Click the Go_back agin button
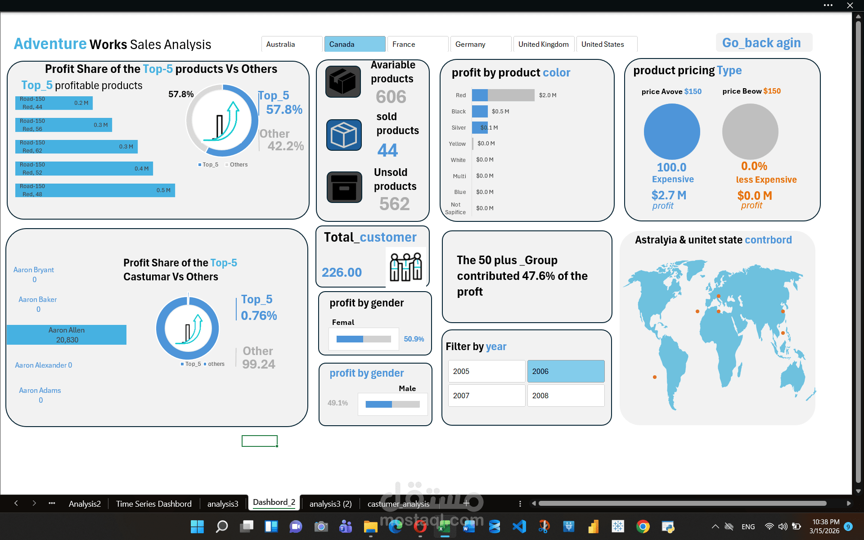This screenshot has height=540, width=864. coord(763,43)
